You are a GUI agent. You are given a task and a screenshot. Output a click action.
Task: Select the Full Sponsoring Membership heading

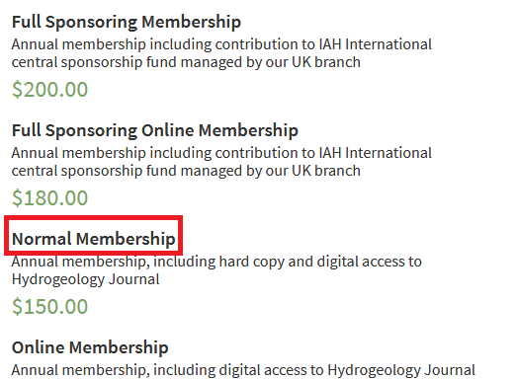(127, 22)
